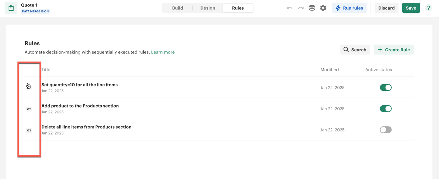Open the help question mark
The width and height of the screenshot is (439, 179).
[x=428, y=8]
